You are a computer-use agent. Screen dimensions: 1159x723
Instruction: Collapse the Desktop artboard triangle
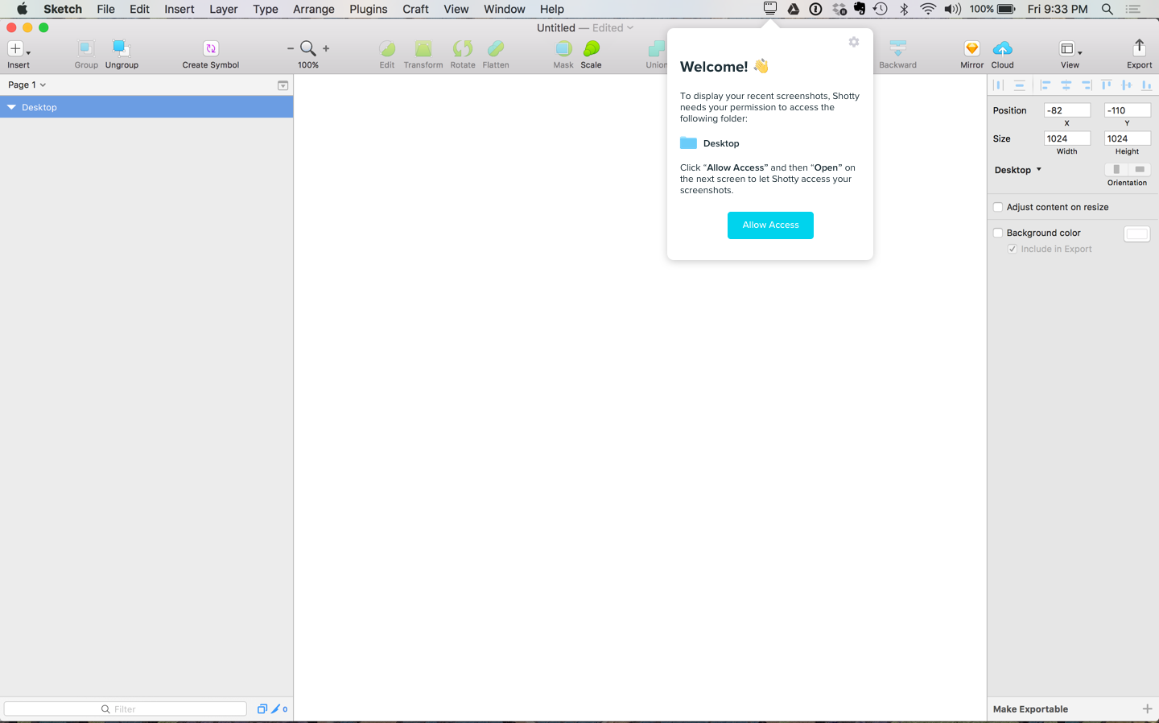pos(11,107)
